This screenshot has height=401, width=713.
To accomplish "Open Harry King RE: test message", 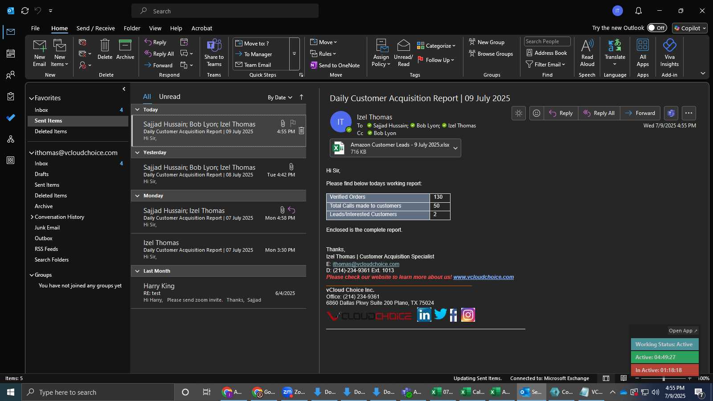I will point(219,293).
